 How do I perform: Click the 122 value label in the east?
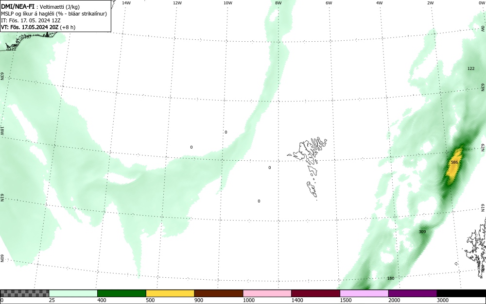click(471, 68)
